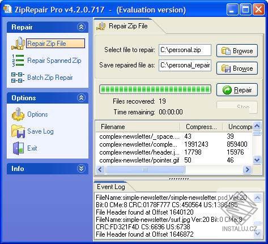Viewport: 268px width, 244px height.
Task: Click the compressed value 17798
Action: point(193,152)
